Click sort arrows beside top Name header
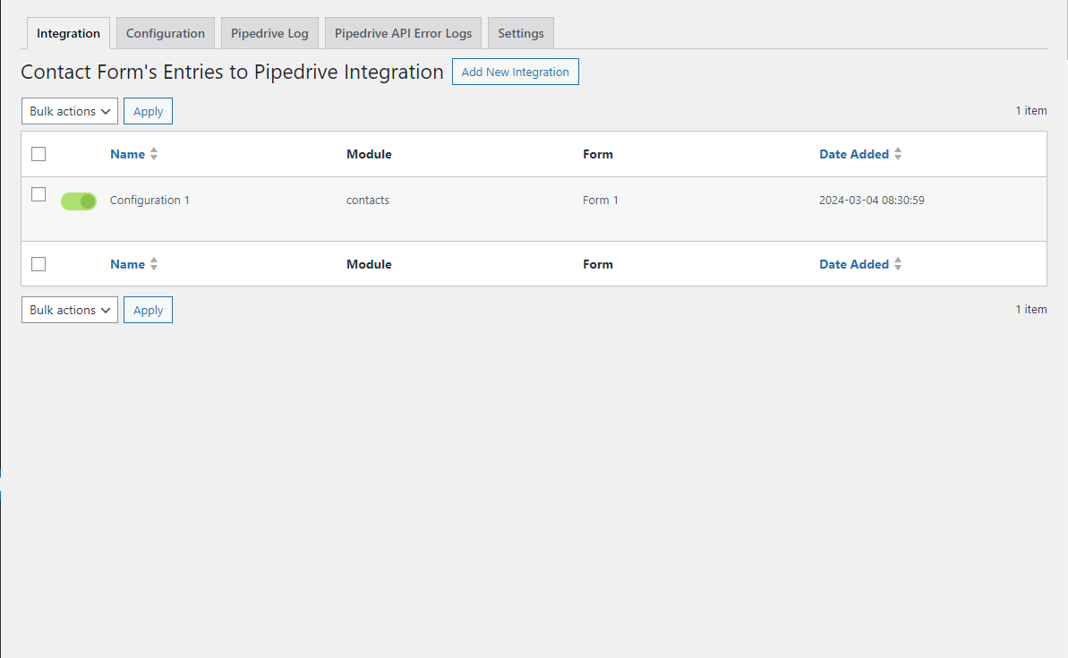The image size is (1068, 658). tap(154, 154)
